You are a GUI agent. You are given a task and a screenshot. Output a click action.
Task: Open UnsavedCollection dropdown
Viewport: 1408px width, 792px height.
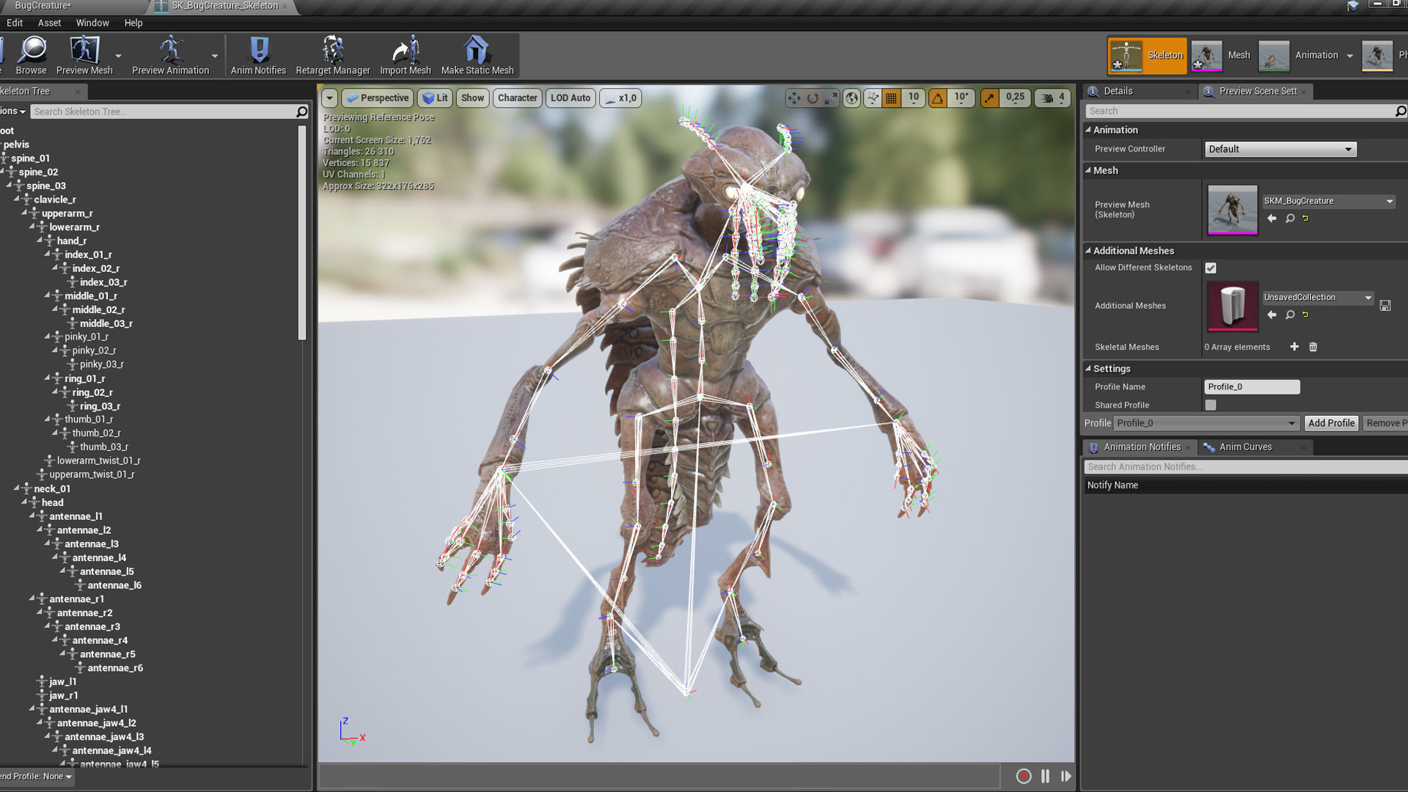pyautogui.click(x=1317, y=298)
